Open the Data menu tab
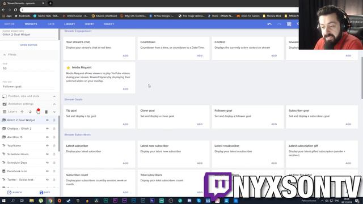The height and width of the screenshot is (204, 363). pyautogui.click(x=51, y=24)
